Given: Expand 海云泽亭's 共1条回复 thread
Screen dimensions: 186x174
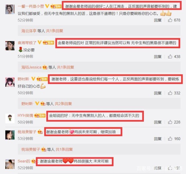Looking at the screenshot, I should [55, 31].
